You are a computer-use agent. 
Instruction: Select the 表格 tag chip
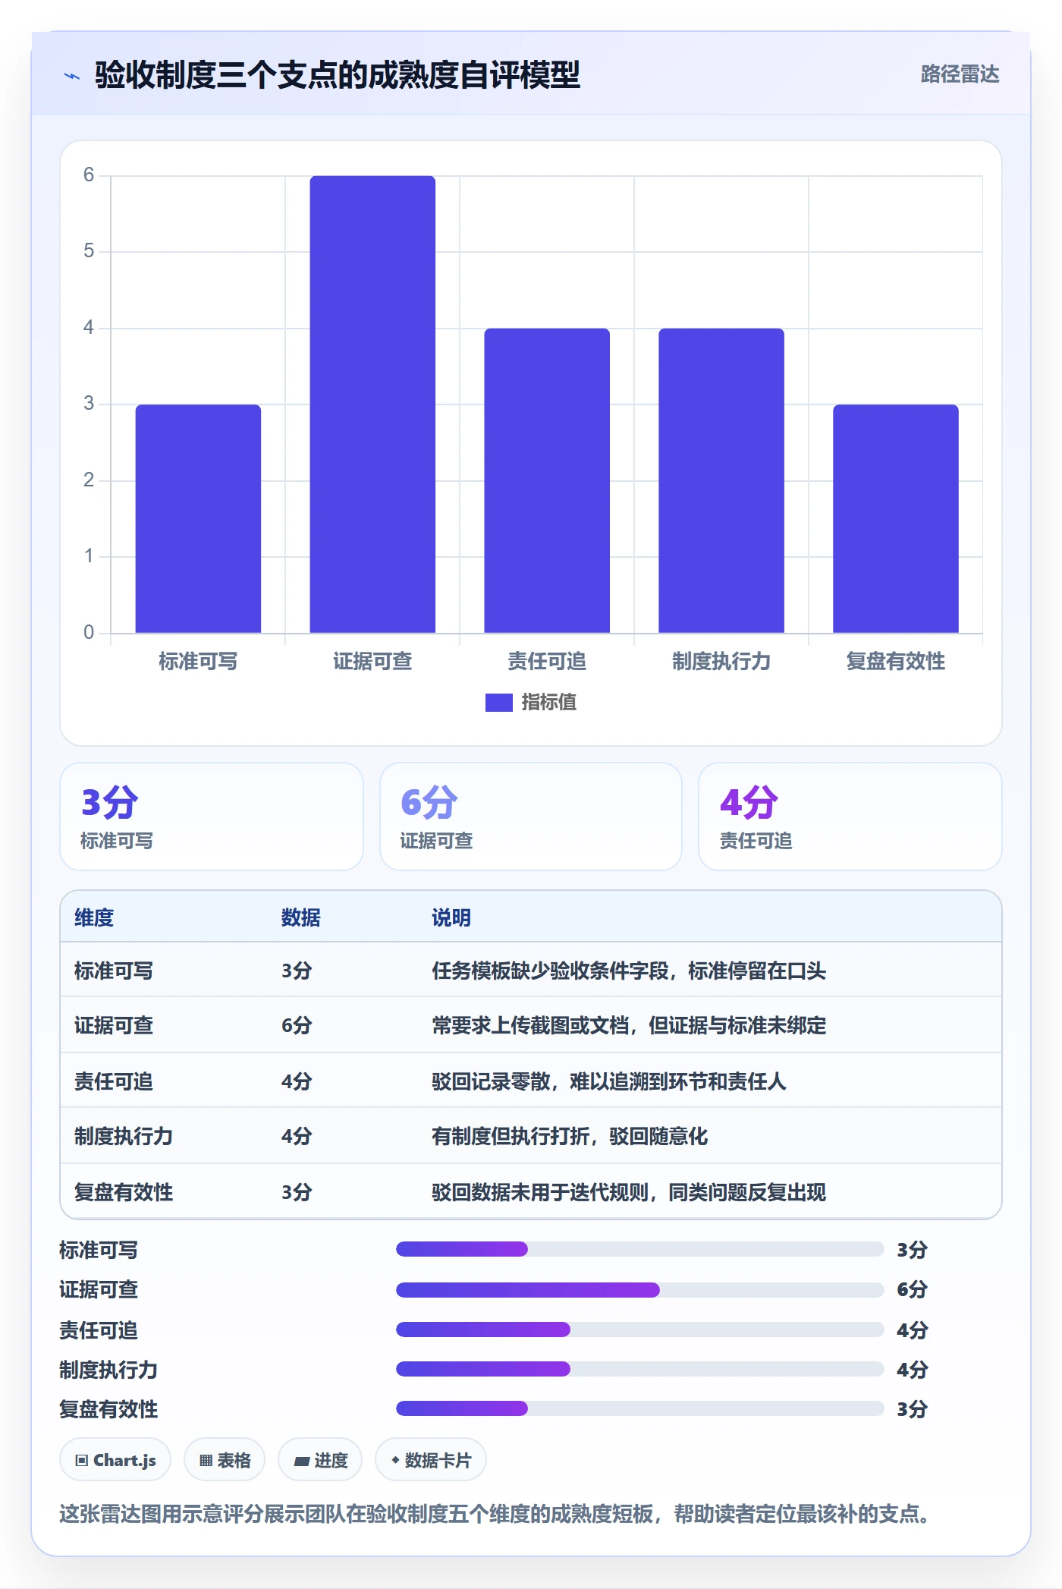(225, 1460)
